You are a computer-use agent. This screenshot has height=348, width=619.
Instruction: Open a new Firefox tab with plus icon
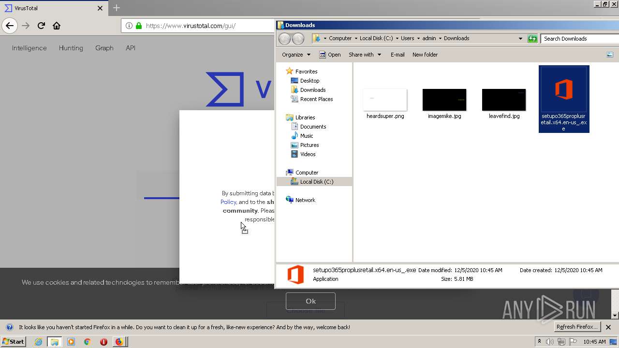click(x=117, y=8)
